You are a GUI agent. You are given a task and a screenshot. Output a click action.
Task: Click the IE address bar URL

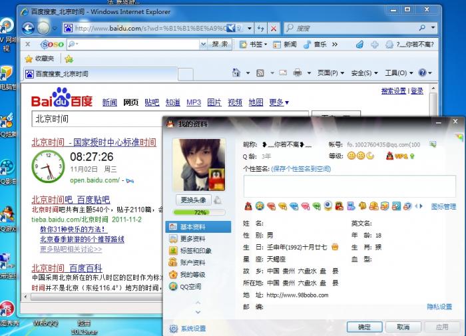[150, 28]
